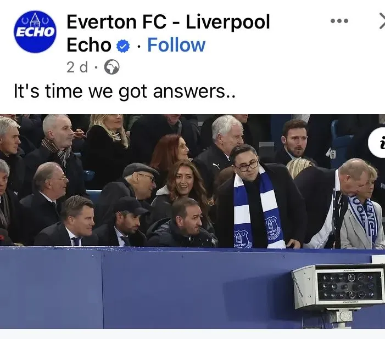Open the 2 d post timestamp
The width and height of the screenshot is (385, 339).
point(77,67)
